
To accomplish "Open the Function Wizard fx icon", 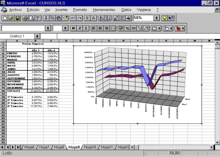I will tap(93, 18).
